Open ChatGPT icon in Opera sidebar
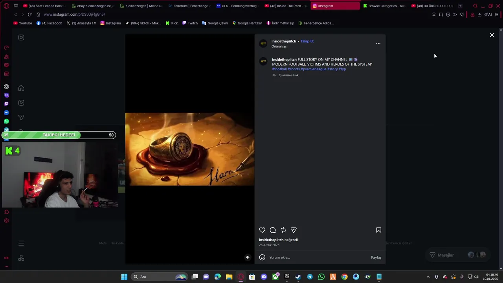This screenshot has width=503, height=283. coord(6,86)
